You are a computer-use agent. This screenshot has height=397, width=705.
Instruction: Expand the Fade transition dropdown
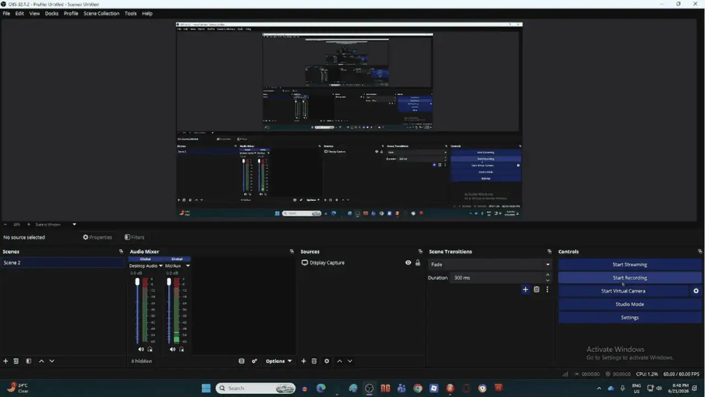tap(490, 265)
